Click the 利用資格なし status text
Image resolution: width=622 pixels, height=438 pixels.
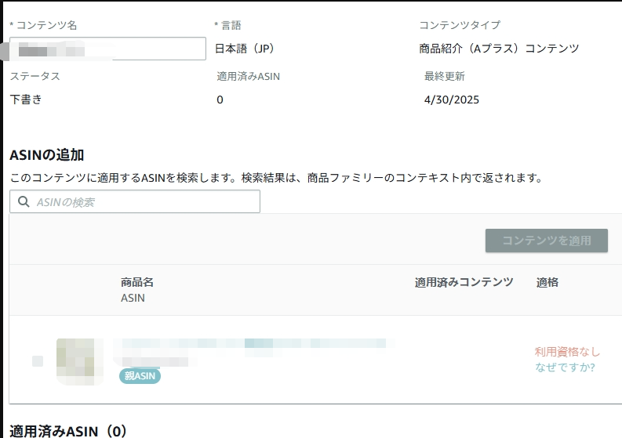point(567,352)
